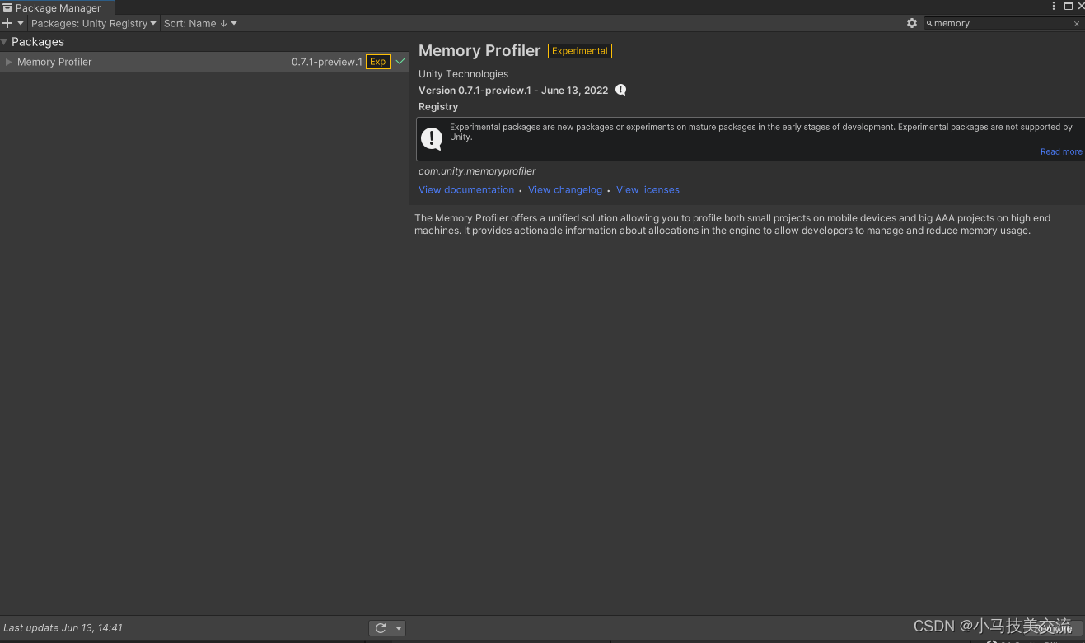Click the View documentation link
The width and height of the screenshot is (1085, 643).
465,189
